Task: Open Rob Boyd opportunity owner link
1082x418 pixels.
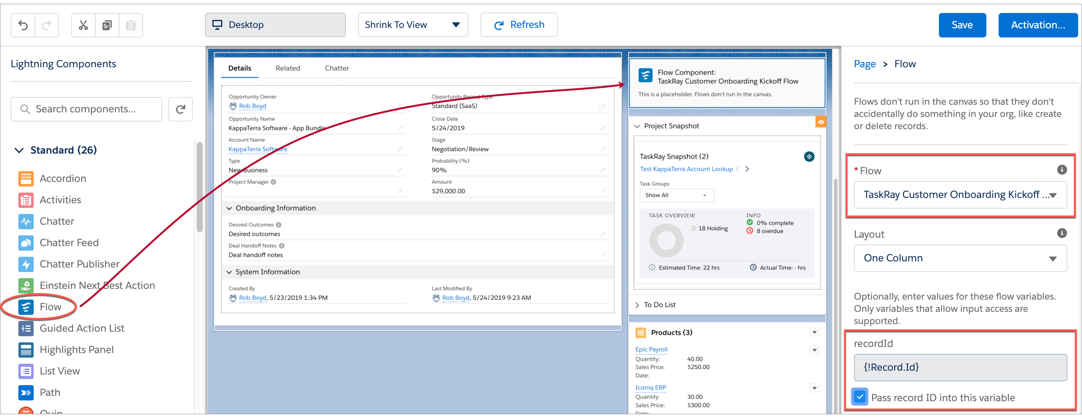Action: [x=253, y=106]
